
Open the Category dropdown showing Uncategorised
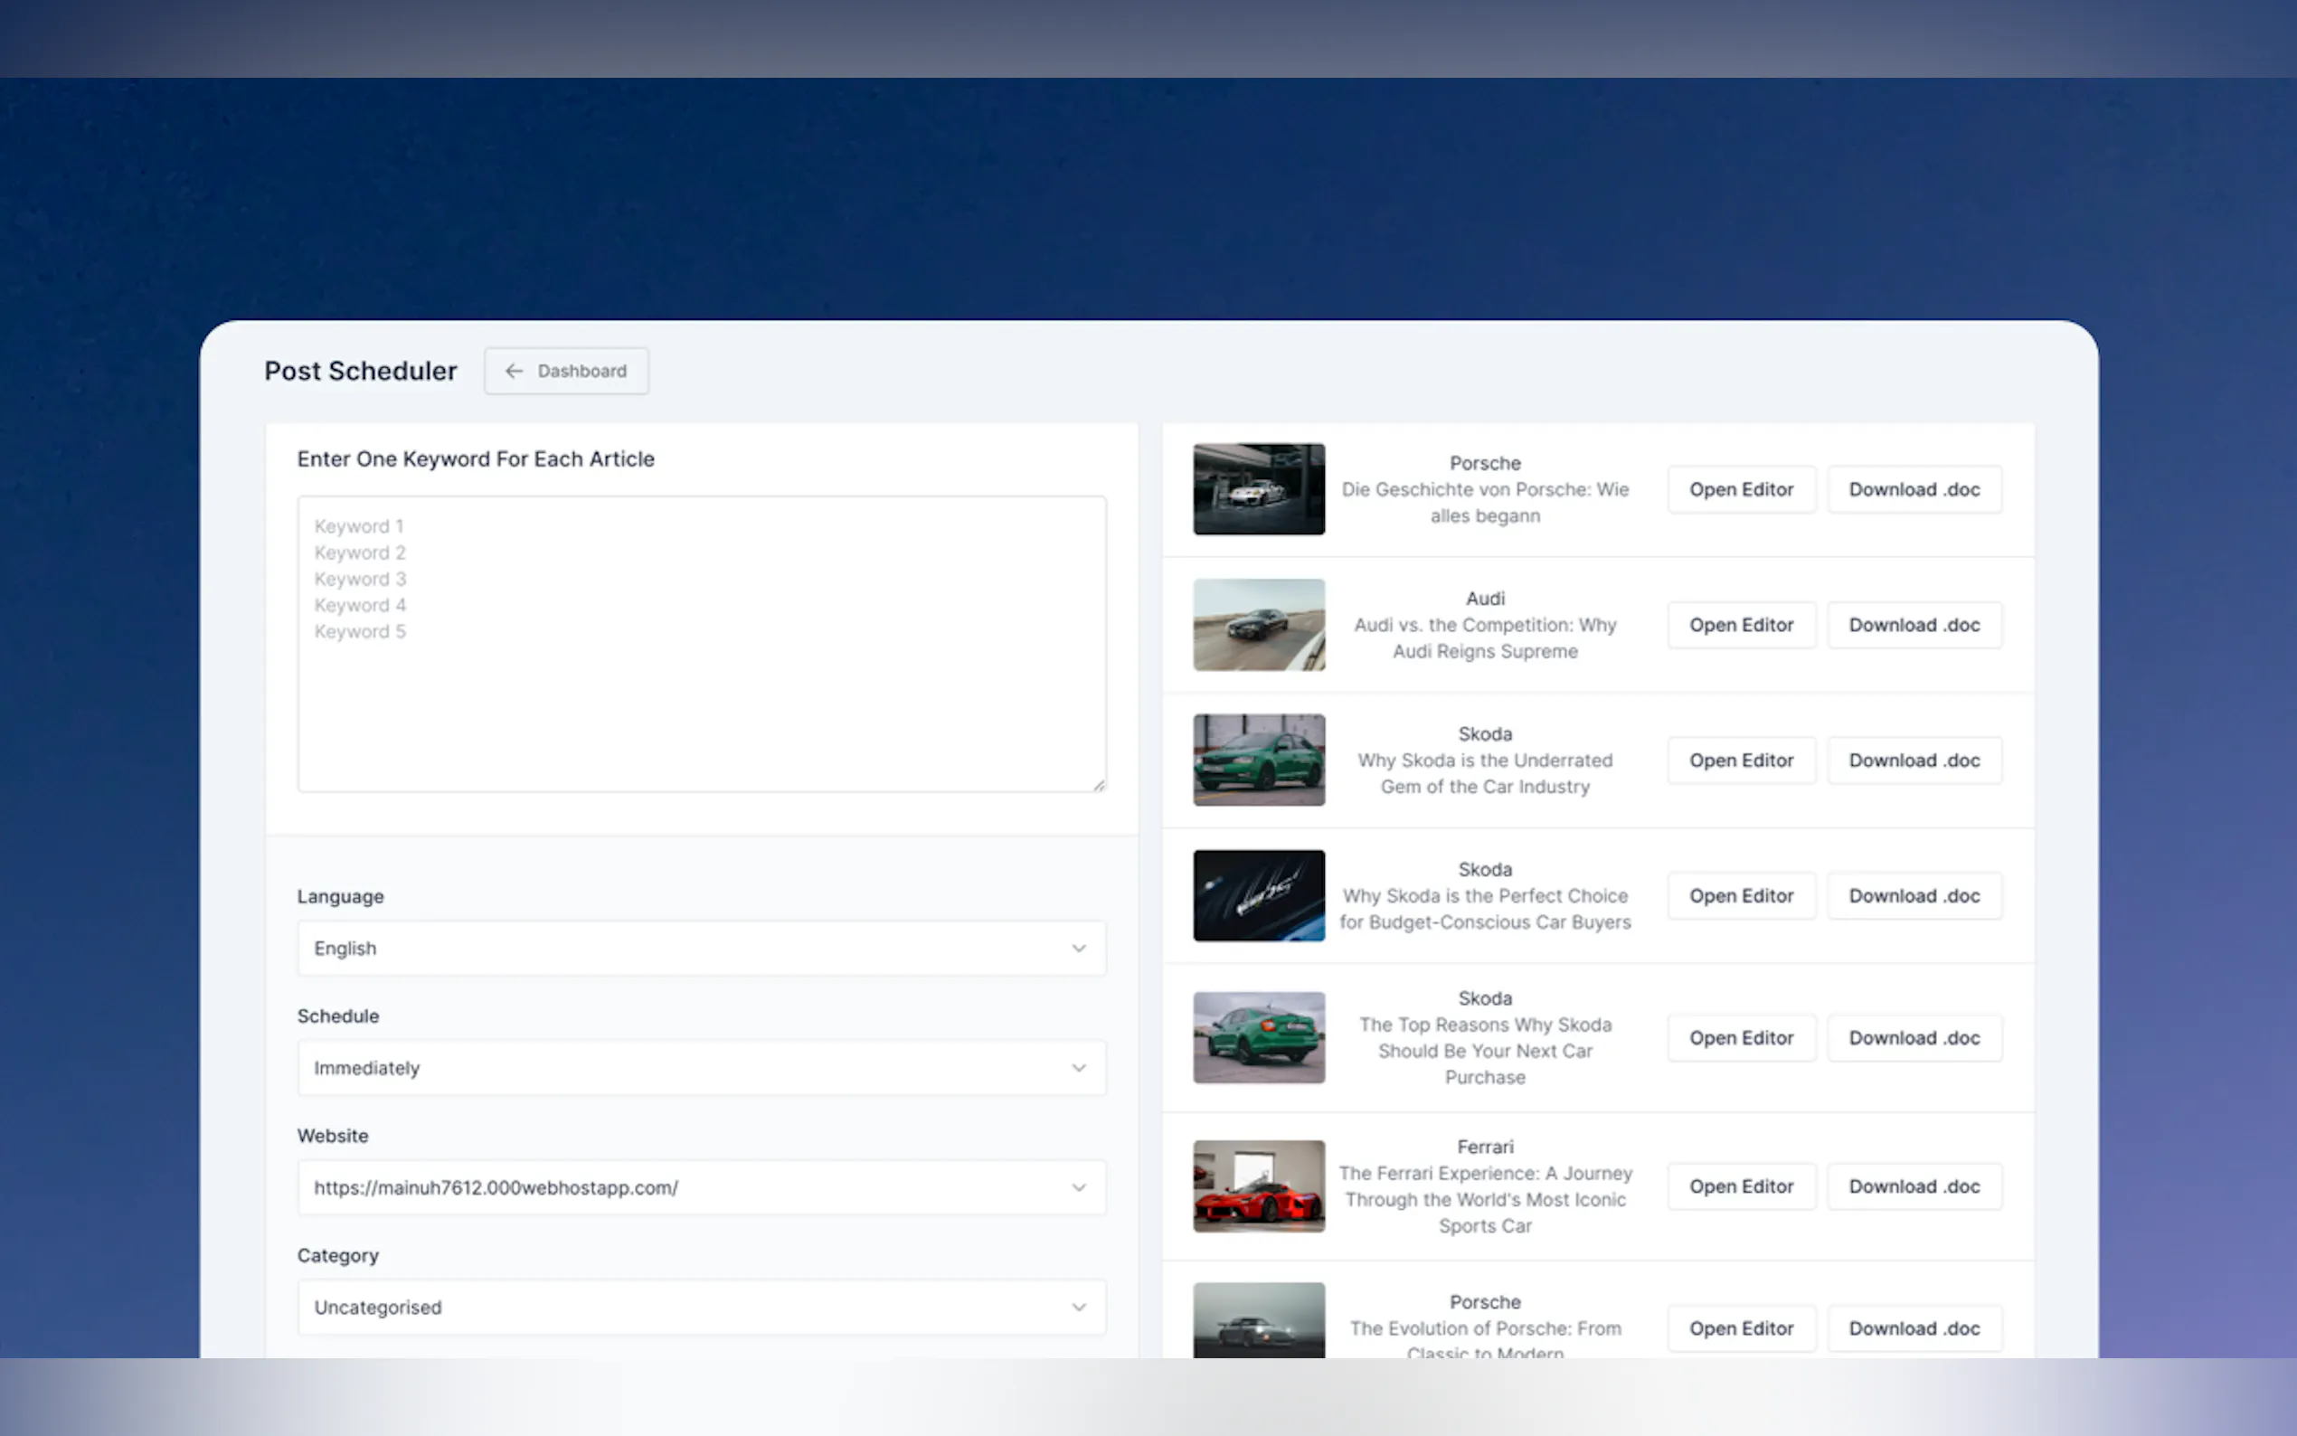pyautogui.click(x=702, y=1307)
